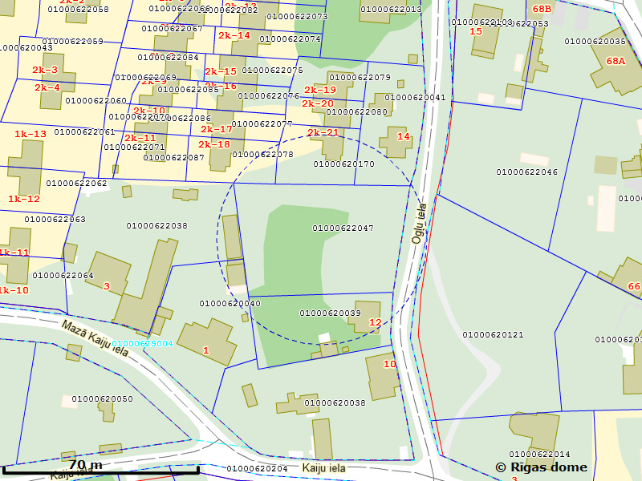The height and width of the screenshot is (481, 642).
Task: Click parcel label 01000622047
Action: click(x=343, y=228)
